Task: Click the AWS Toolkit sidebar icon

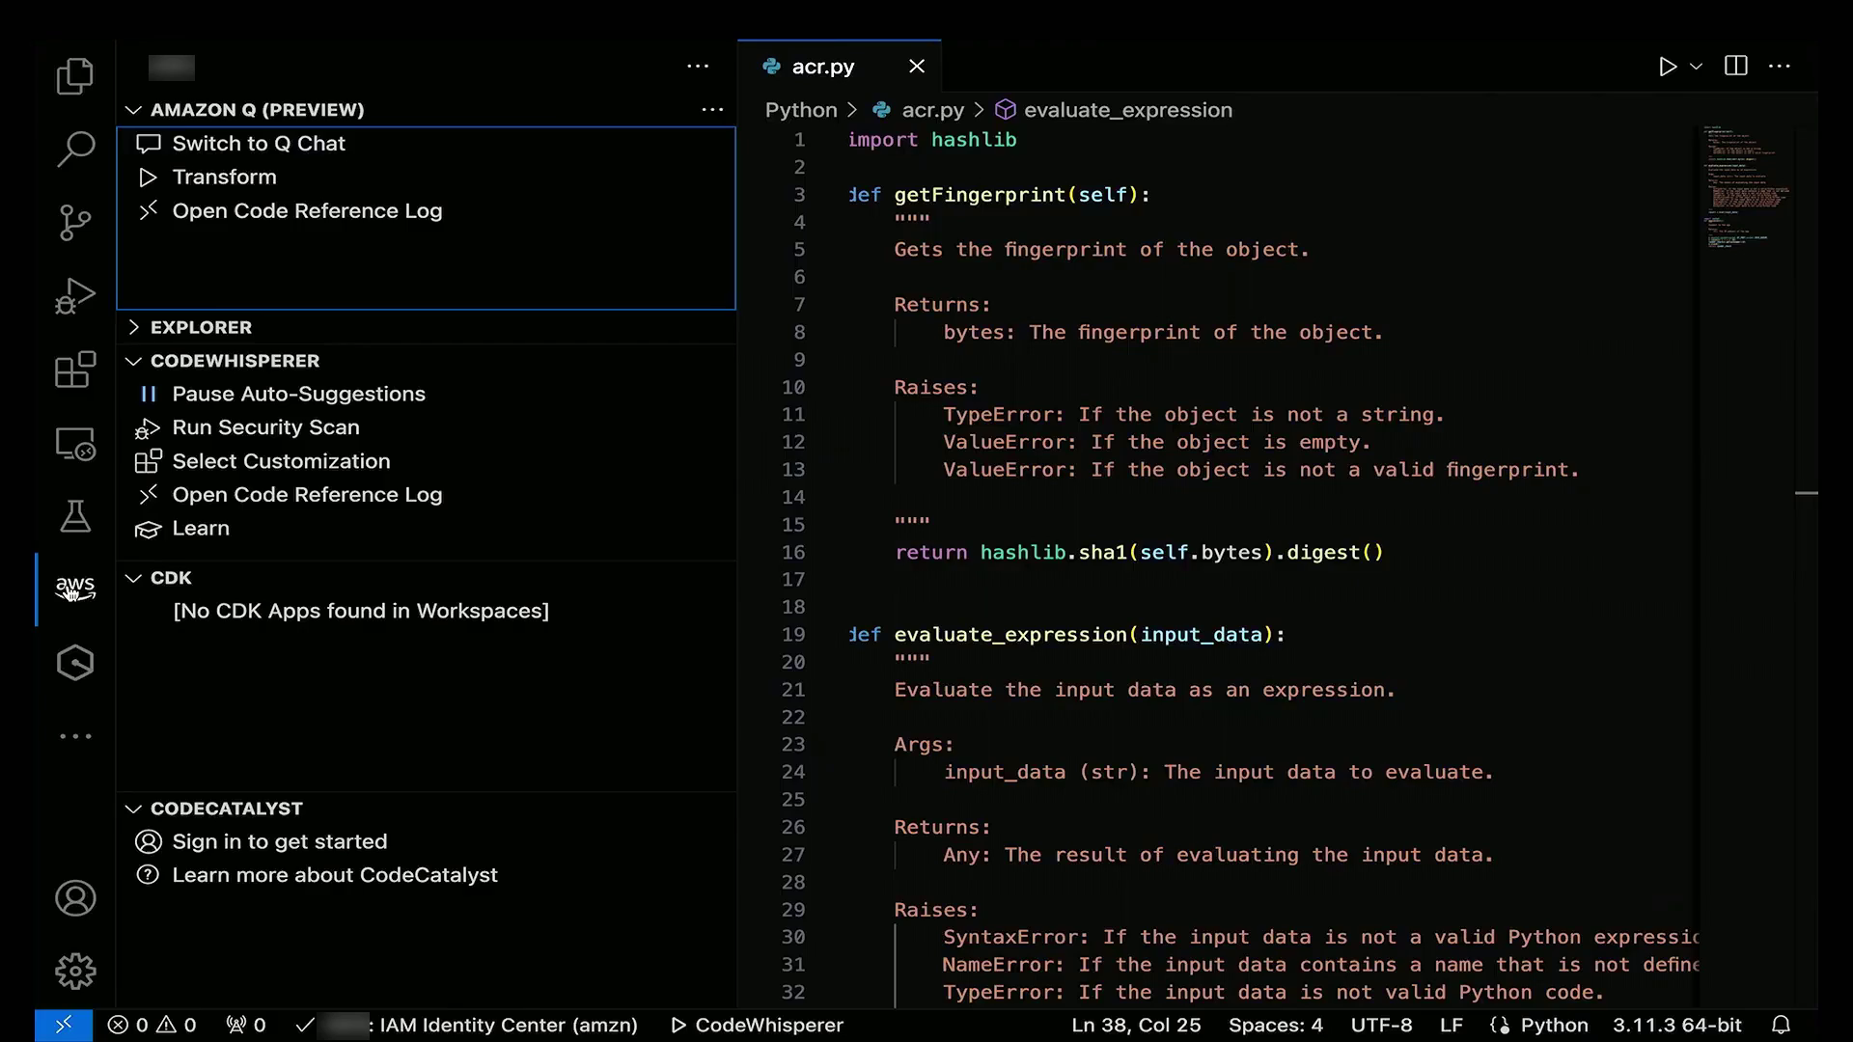Action: [x=74, y=589]
